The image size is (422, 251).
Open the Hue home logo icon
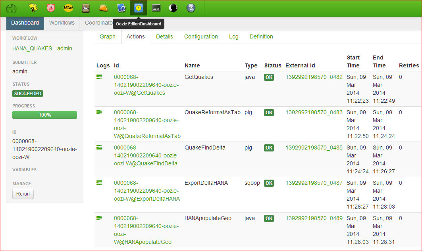(11, 8)
